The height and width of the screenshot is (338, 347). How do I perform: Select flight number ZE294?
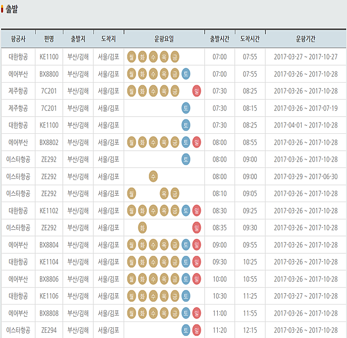(49, 330)
